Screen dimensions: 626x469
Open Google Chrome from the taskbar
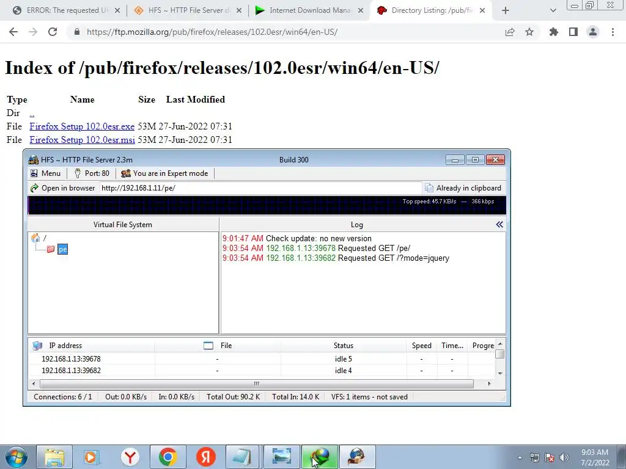168,457
